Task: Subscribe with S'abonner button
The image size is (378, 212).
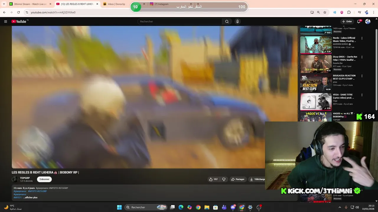Action: point(44,179)
